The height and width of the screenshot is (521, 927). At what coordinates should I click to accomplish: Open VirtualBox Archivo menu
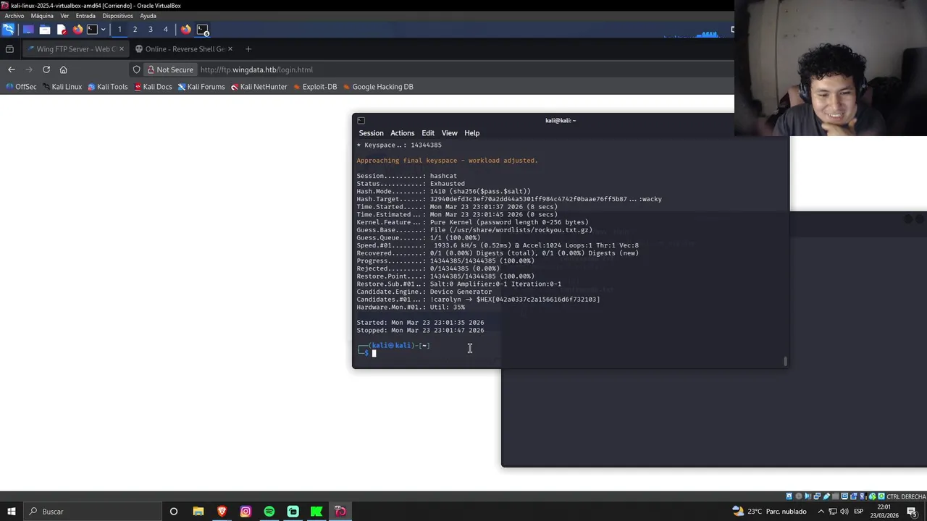pos(14,16)
